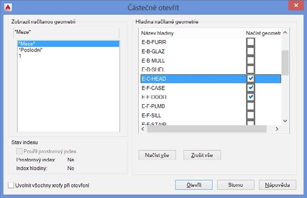Uncheck the E-C-HEAD layer checkbox
Screen dimensions: 307x198
250,79
